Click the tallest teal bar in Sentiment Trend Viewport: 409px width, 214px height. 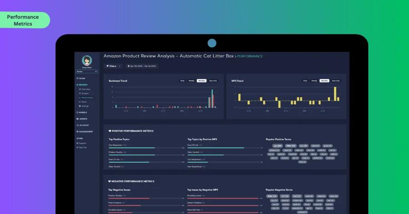pyautogui.click(x=212, y=99)
